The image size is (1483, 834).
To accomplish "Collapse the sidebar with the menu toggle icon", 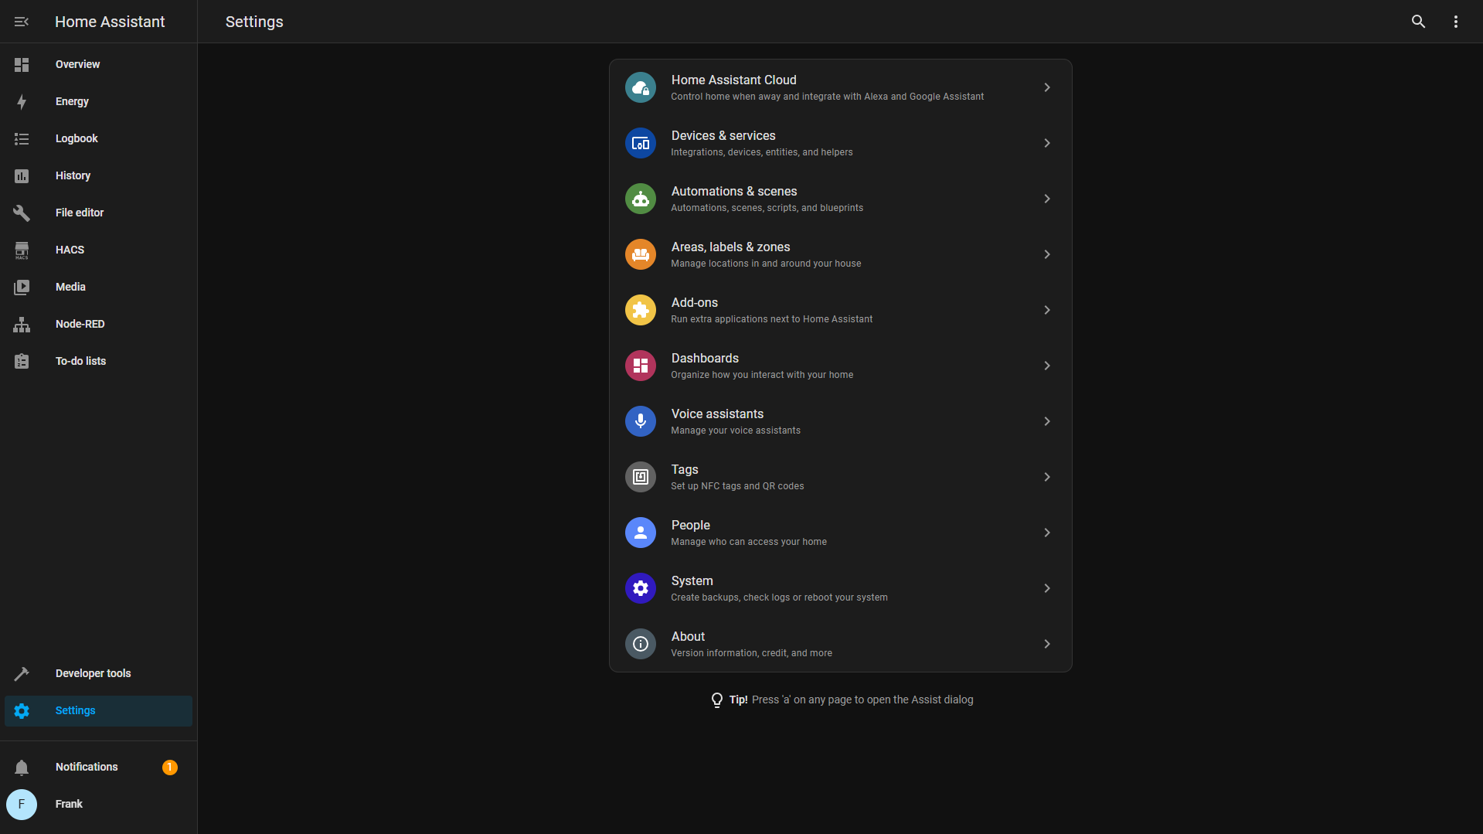I will 22,22.
